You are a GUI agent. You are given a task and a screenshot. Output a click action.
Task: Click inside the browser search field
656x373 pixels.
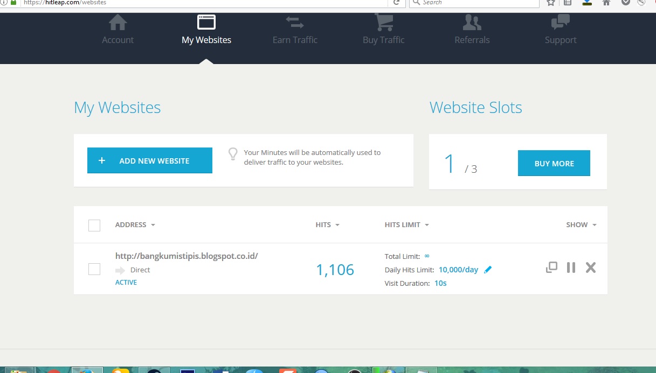[474, 3]
